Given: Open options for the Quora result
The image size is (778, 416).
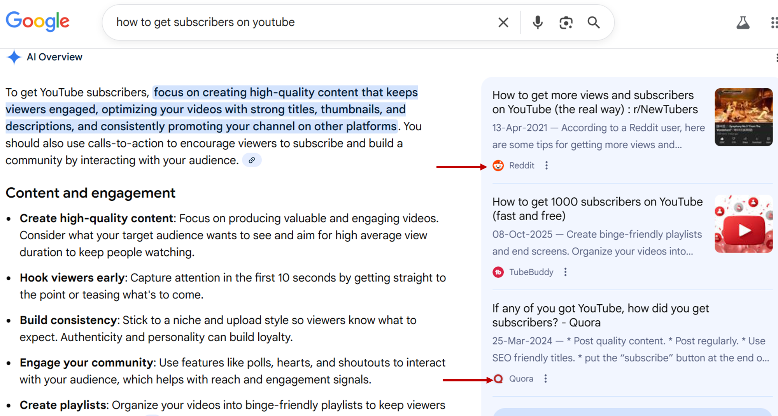Looking at the screenshot, I should click(546, 379).
